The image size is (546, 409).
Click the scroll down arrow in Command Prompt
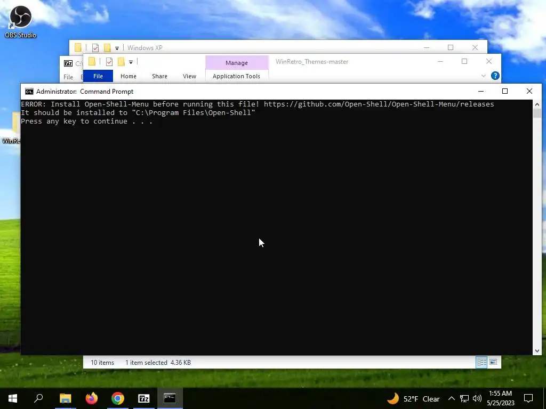coord(537,351)
